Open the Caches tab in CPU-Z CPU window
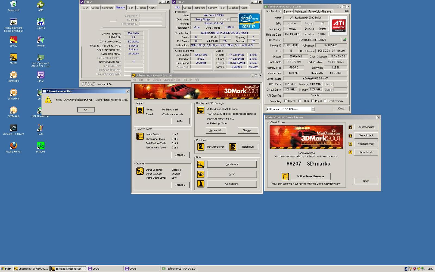The image size is (435, 272). pos(187,8)
